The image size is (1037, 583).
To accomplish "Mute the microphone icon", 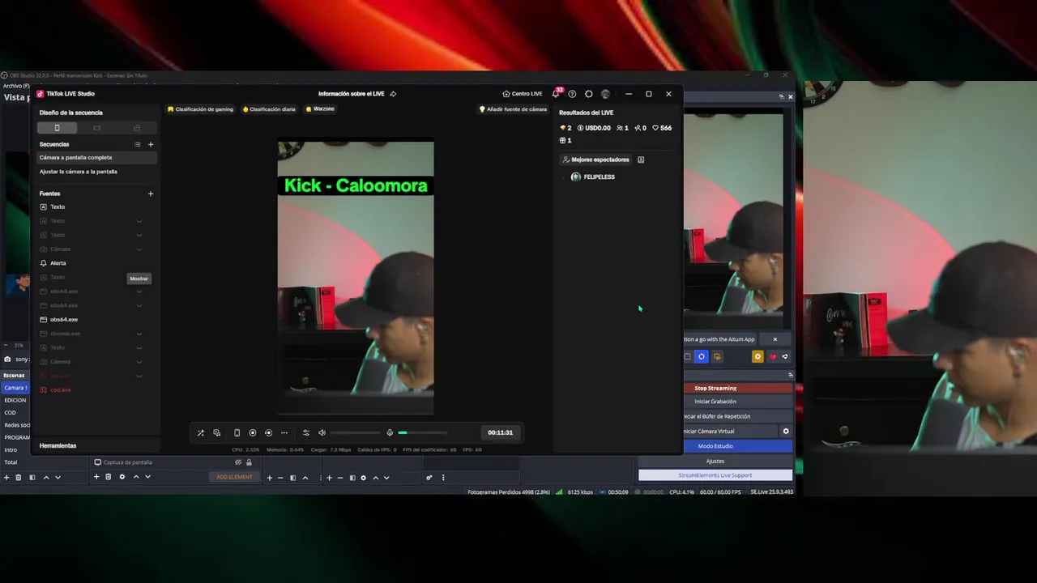I will (x=390, y=432).
